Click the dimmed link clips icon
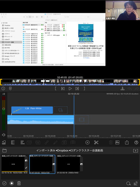 [47, 142]
